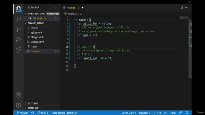Click main.rs in the breadcrumb
The height and width of the screenshot is (115, 205).
tap(72, 14)
